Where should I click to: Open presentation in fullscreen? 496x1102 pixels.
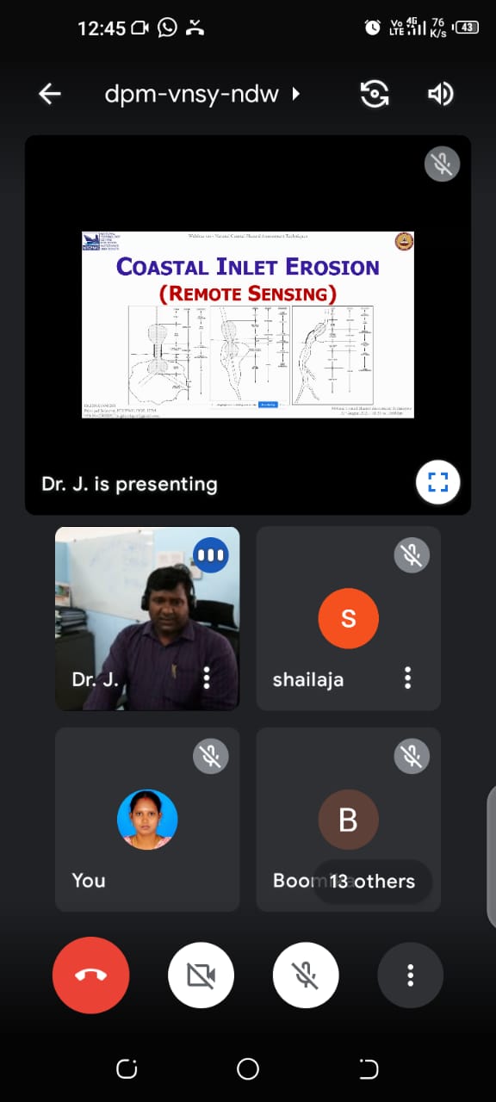pyautogui.click(x=437, y=482)
